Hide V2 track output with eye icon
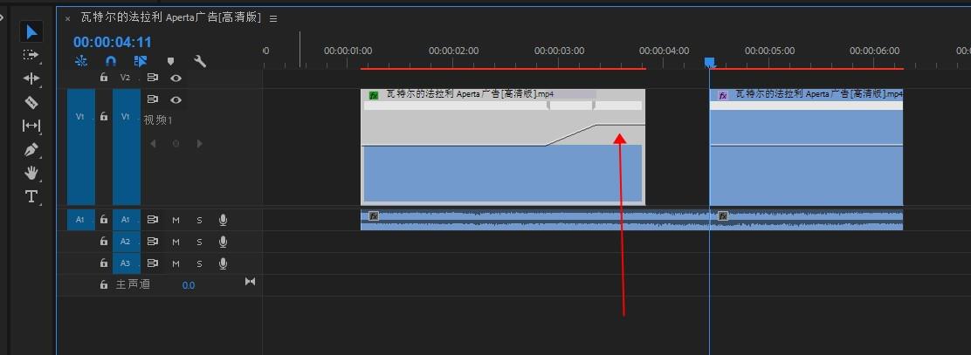 176,78
